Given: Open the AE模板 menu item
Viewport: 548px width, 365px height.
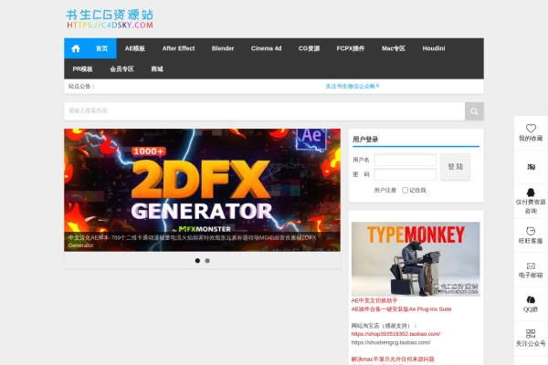Looking at the screenshot, I should click(135, 48).
